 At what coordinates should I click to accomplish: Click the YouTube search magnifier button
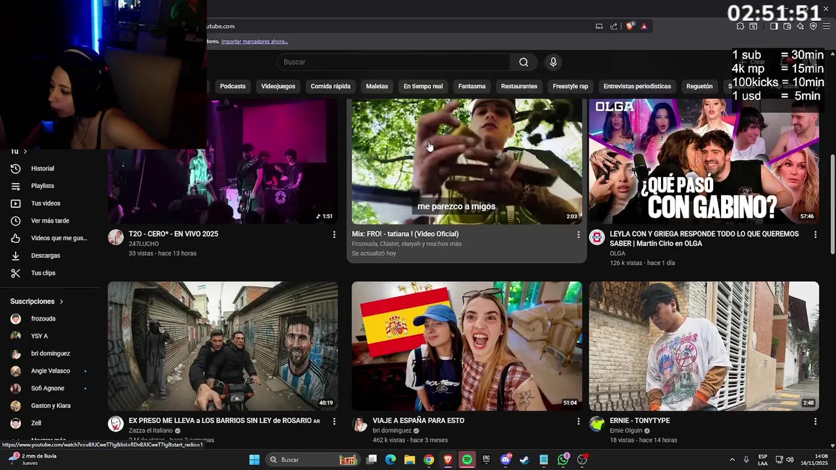pyautogui.click(x=524, y=62)
